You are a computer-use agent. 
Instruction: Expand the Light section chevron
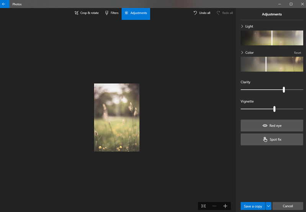coord(242,26)
